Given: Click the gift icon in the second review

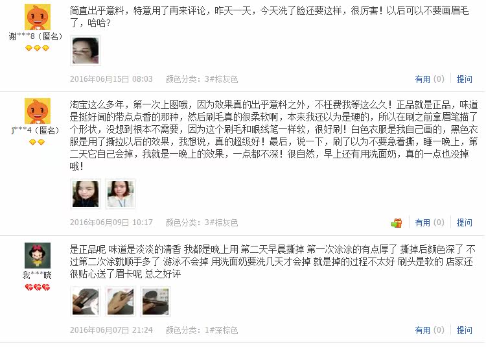Looking at the screenshot, I should tap(397, 222).
